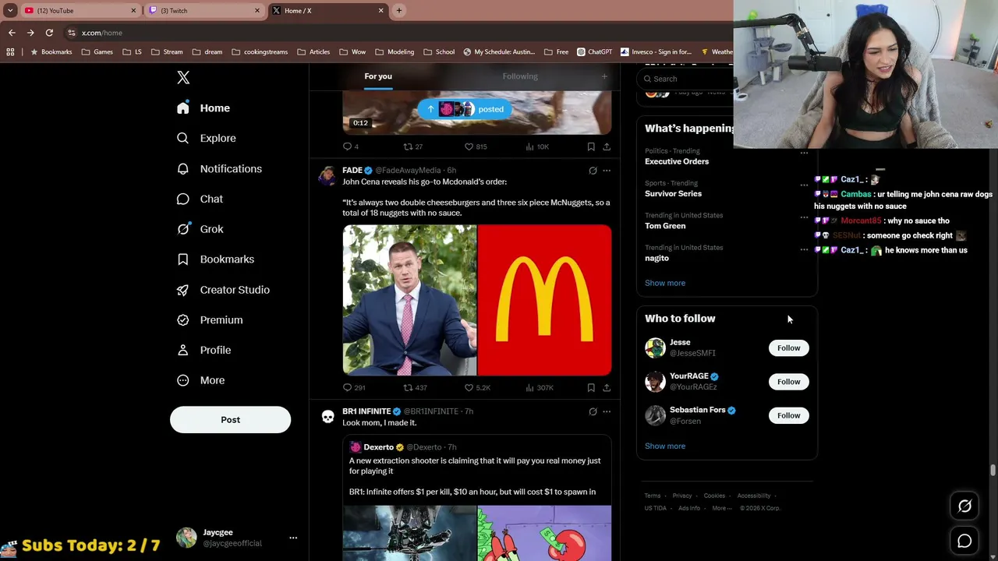Open the Jaycgee account options menu

click(x=293, y=538)
